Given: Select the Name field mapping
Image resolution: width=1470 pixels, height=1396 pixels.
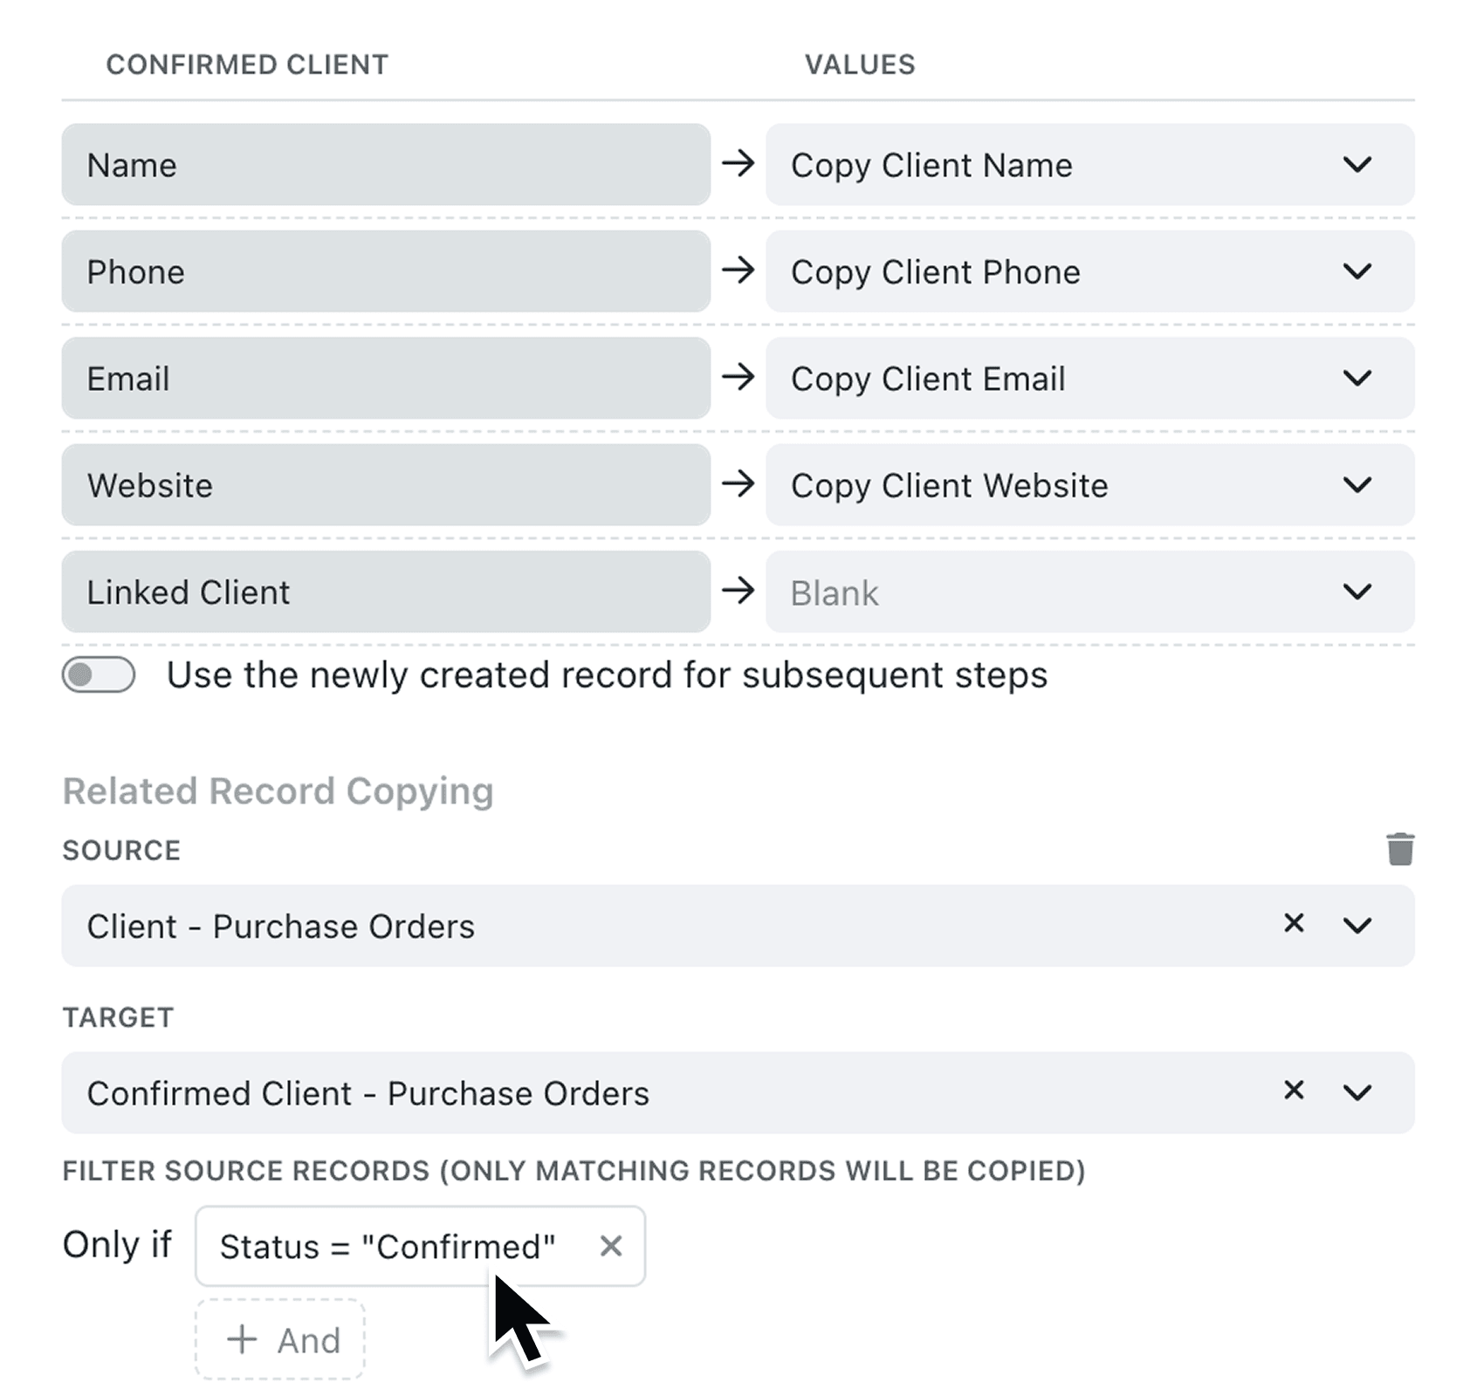Looking at the screenshot, I should click(387, 165).
